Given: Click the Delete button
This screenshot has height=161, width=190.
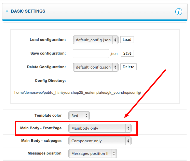Looking at the screenshot, I should [x=128, y=67].
